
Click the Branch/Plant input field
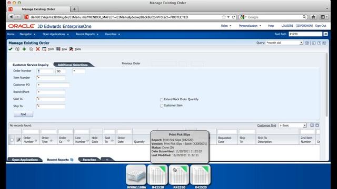[51, 92]
